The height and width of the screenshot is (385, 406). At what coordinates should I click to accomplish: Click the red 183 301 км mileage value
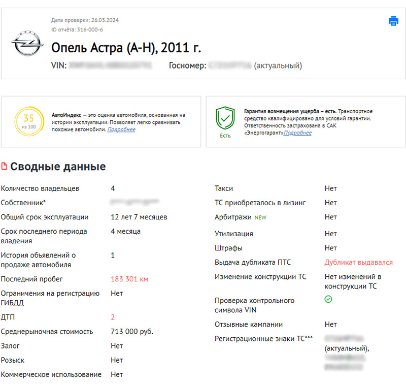pyautogui.click(x=129, y=279)
